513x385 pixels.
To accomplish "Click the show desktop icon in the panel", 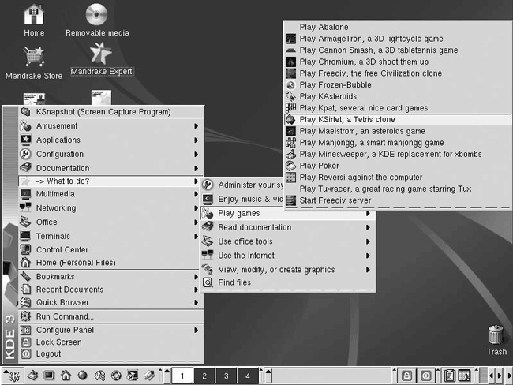I will click(32, 376).
